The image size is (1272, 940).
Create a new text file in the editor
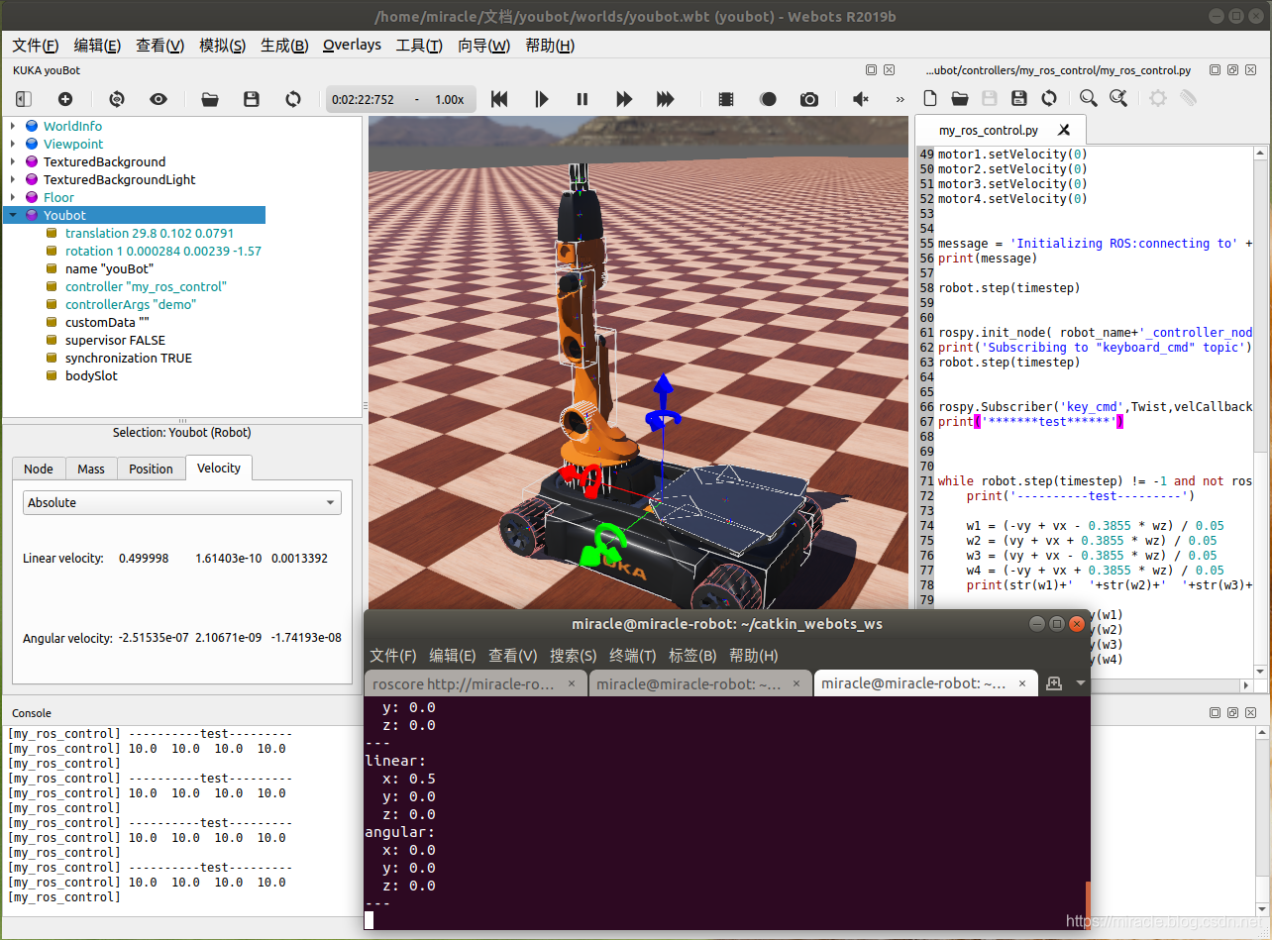(929, 98)
